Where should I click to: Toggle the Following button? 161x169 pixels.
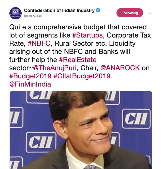(x=130, y=13)
